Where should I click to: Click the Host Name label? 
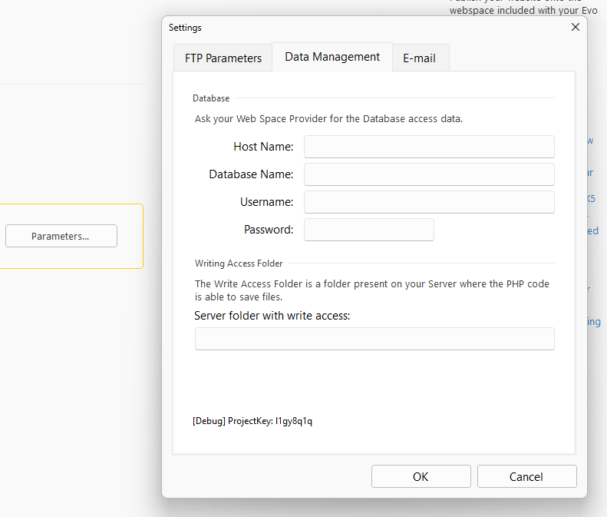(263, 147)
